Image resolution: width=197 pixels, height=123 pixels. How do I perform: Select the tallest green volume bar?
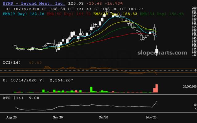[91, 89]
